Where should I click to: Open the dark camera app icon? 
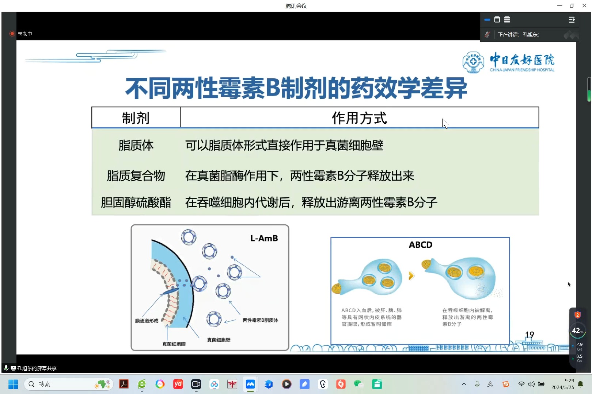[x=196, y=384]
